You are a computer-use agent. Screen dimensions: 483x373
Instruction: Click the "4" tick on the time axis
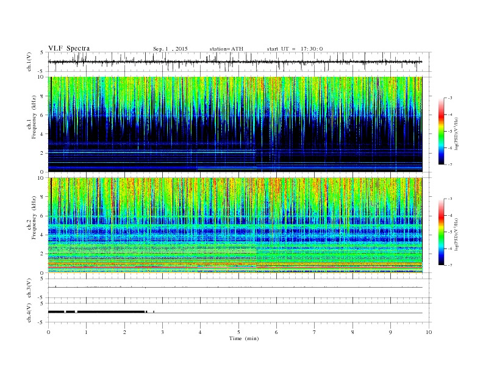pos(201,332)
